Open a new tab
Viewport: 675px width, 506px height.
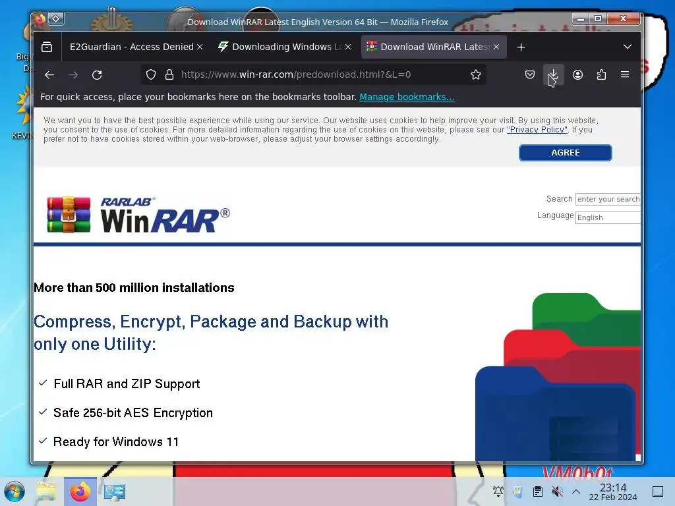click(x=521, y=47)
